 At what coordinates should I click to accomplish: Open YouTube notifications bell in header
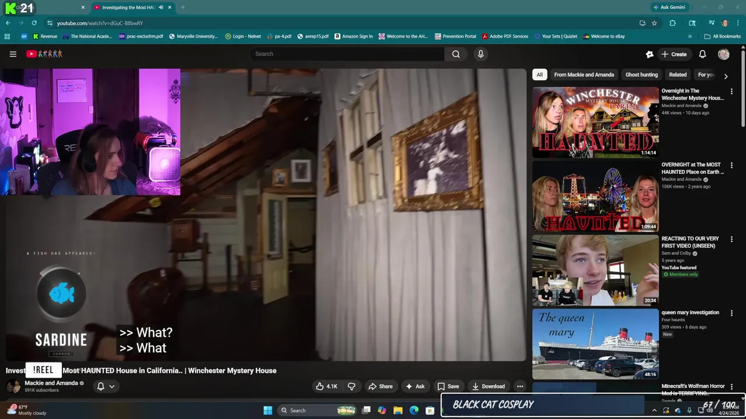pyautogui.click(x=702, y=54)
